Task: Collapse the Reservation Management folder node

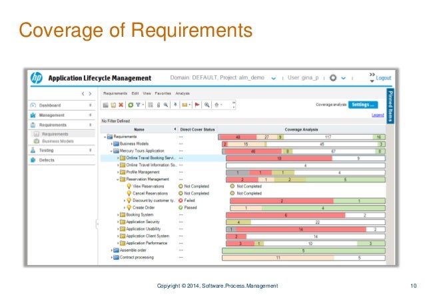Action: (118, 180)
